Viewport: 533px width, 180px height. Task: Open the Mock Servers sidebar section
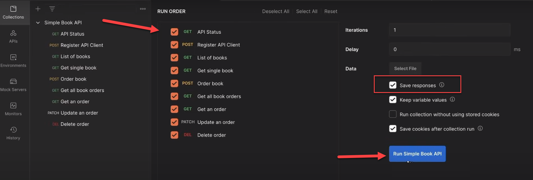(13, 85)
